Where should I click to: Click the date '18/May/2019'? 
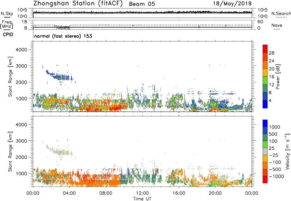(232, 4)
